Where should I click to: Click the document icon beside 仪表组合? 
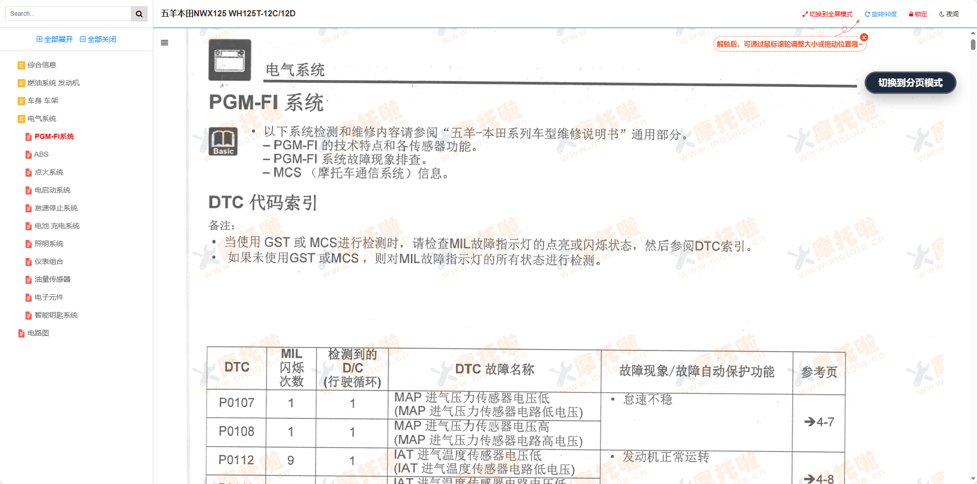point(29,262)
